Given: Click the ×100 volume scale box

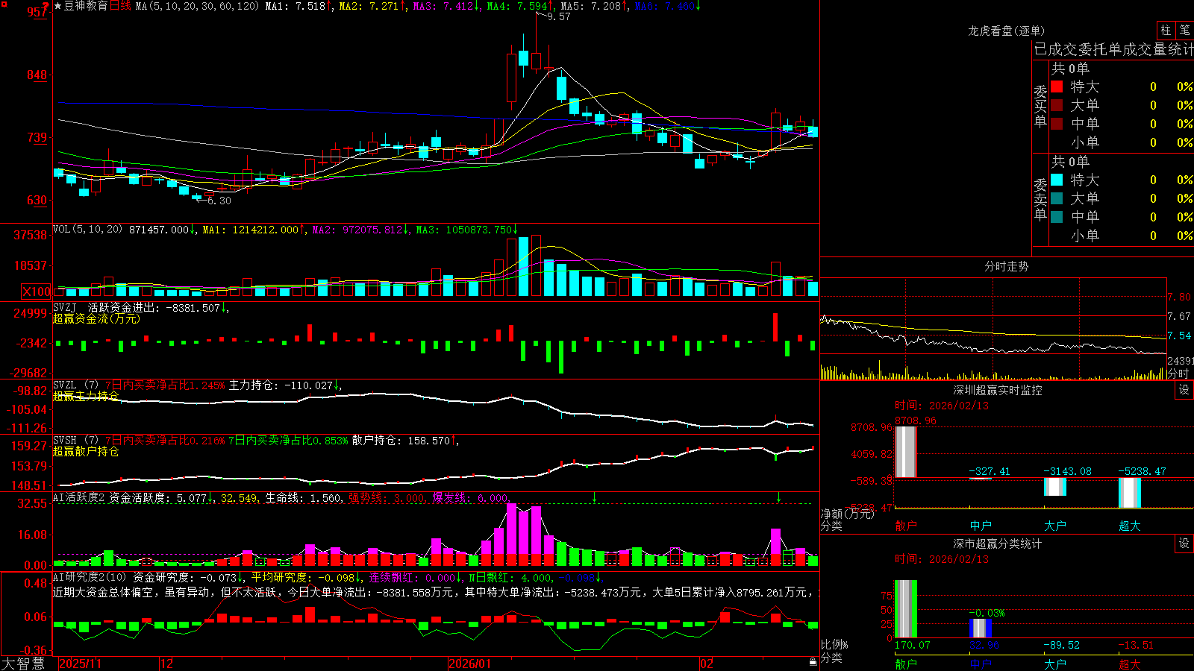Looking at the screenshot, I should tap(37, 292).
